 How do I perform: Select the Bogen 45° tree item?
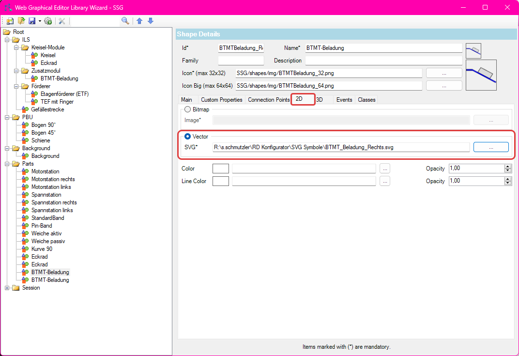(x=44, y=133)
